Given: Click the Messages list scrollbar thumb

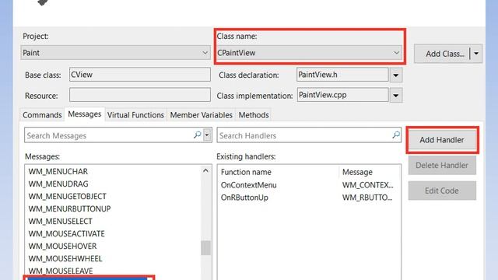Looking at the screenshot, I should (x=205, y=248).
